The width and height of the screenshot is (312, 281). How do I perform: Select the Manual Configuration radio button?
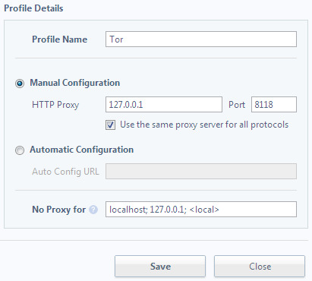pos(20,84)
